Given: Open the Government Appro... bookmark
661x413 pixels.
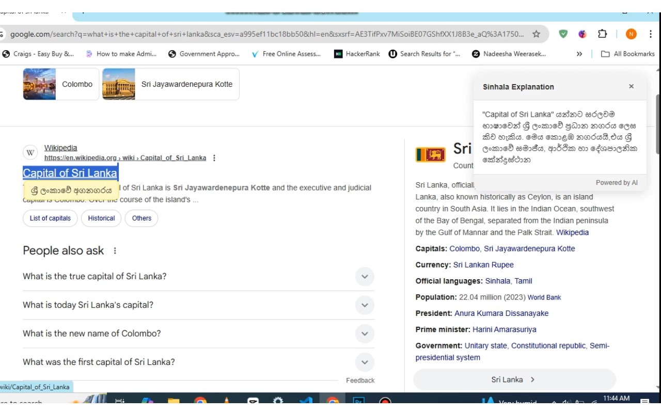Looking at the screenshot, I should pos(204,54).
